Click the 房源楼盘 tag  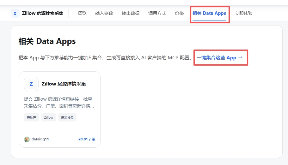(x=67, y=117)
